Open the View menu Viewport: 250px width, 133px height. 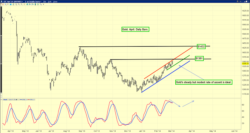[x=56, y=2]
